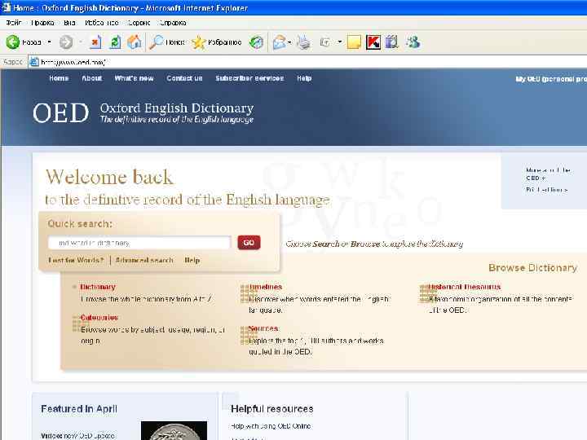
Task: Click the Forward arrow button
Action: click(x=66, y=42)
